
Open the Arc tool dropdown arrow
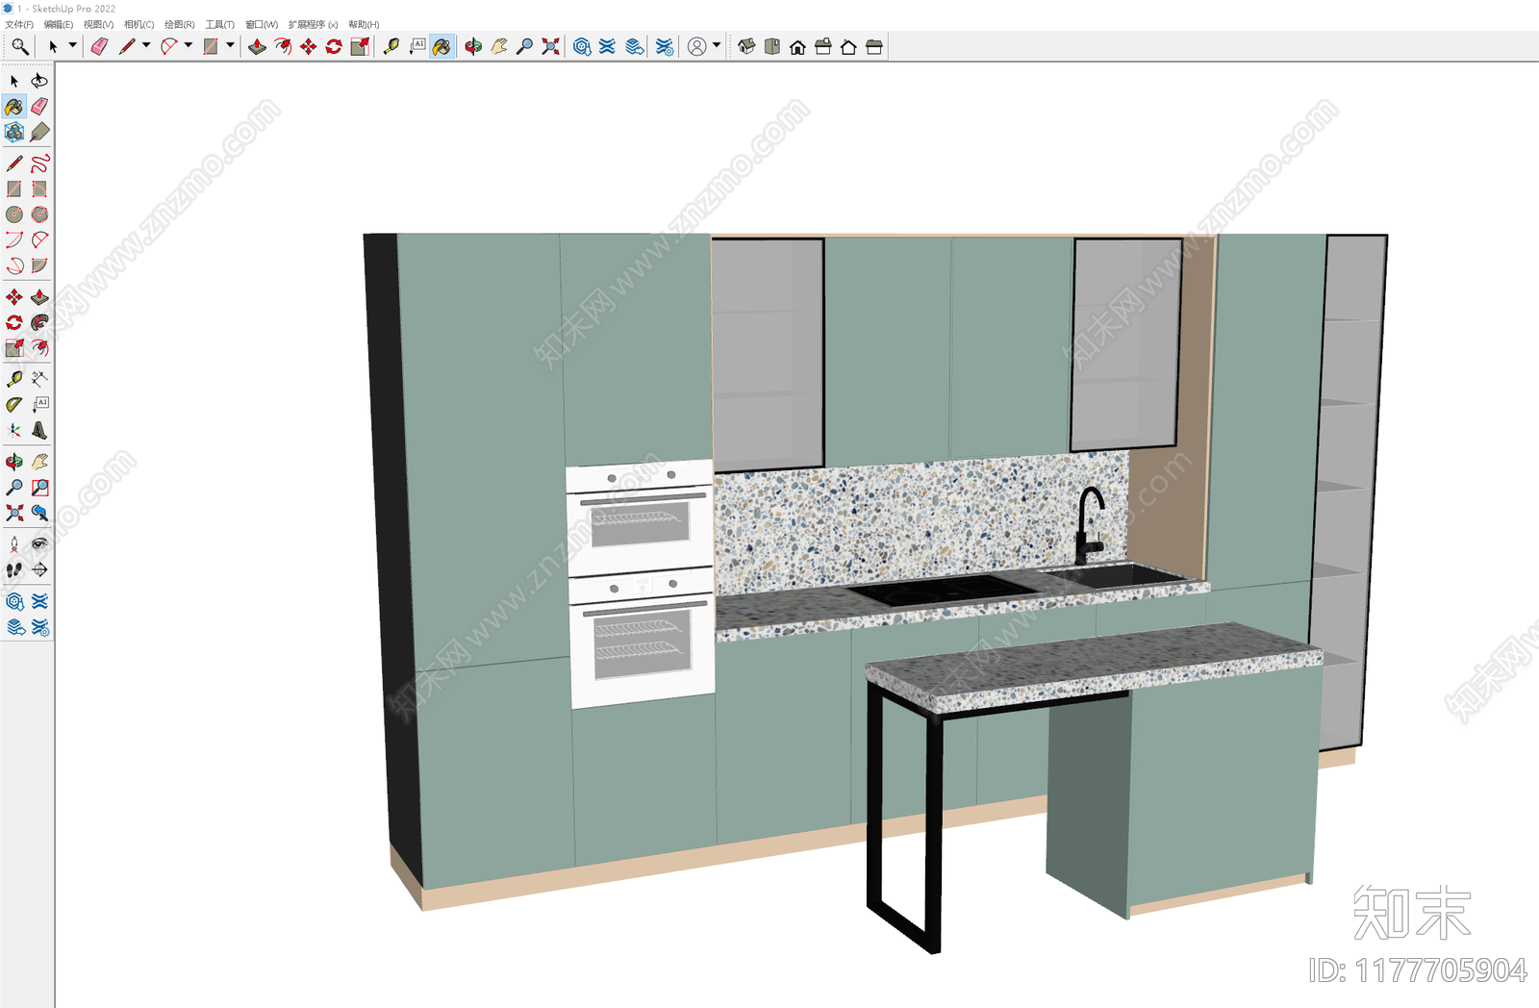[x=189, y=45]
